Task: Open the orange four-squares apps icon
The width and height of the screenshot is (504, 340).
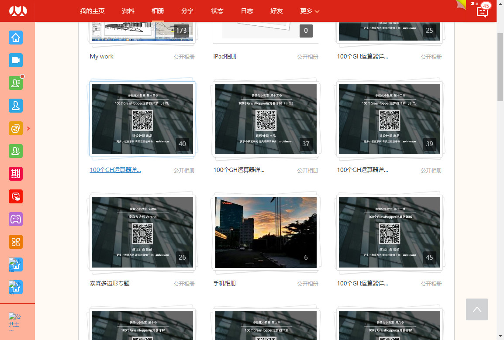Action: tap(16, 242)
